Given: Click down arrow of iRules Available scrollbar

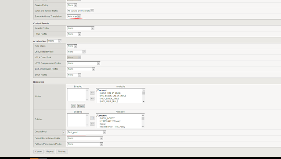Looking at the screenshot, I should coord(144,102).
